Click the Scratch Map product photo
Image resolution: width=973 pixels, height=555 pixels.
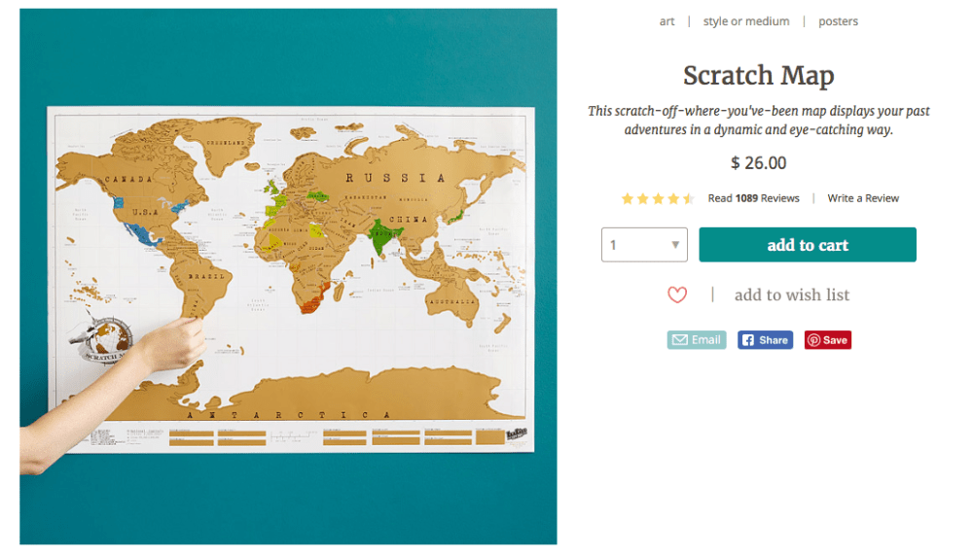click(x=288, y=276)
